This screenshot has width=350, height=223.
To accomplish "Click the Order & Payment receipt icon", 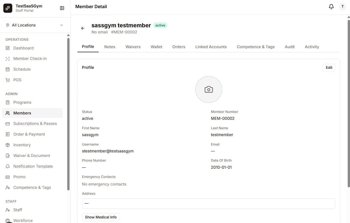I will (8, 134).
